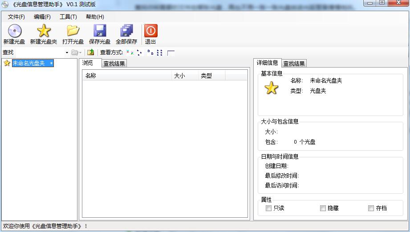Toggle the 只读 read-only checkbox
Screen dimensions: 410x232
[x=268, y=208]
